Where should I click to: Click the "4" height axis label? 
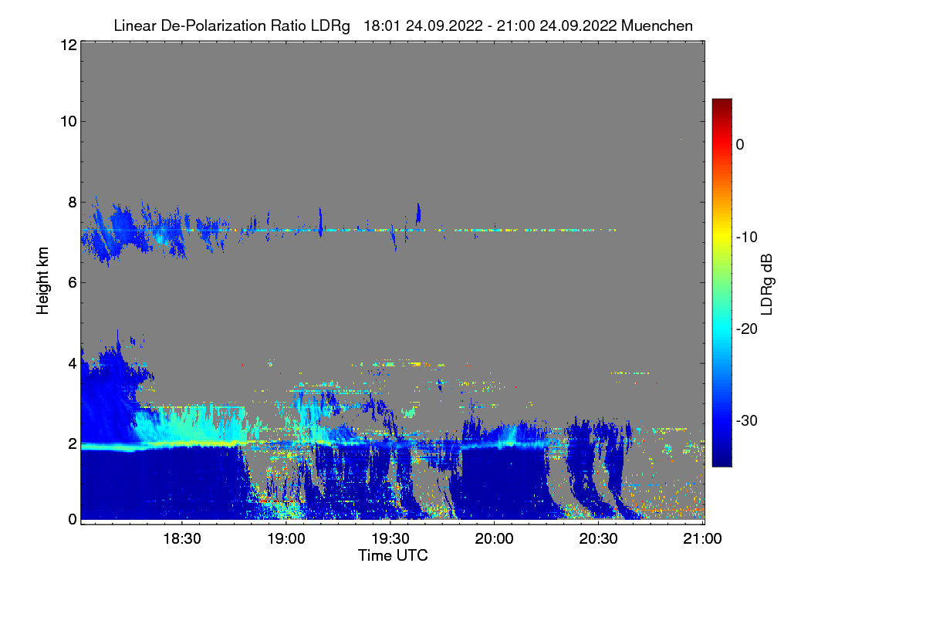[x=71, y=362]
